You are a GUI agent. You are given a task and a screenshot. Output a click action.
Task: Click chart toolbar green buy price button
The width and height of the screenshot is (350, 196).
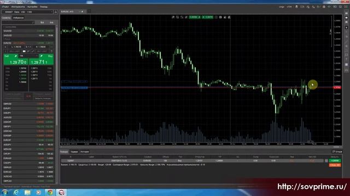pos(208,17)
